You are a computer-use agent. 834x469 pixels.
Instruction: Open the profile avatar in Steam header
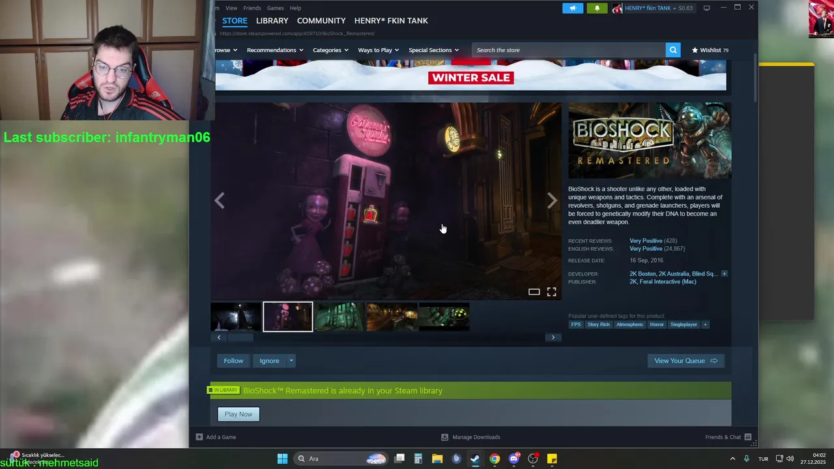[616, 8]
